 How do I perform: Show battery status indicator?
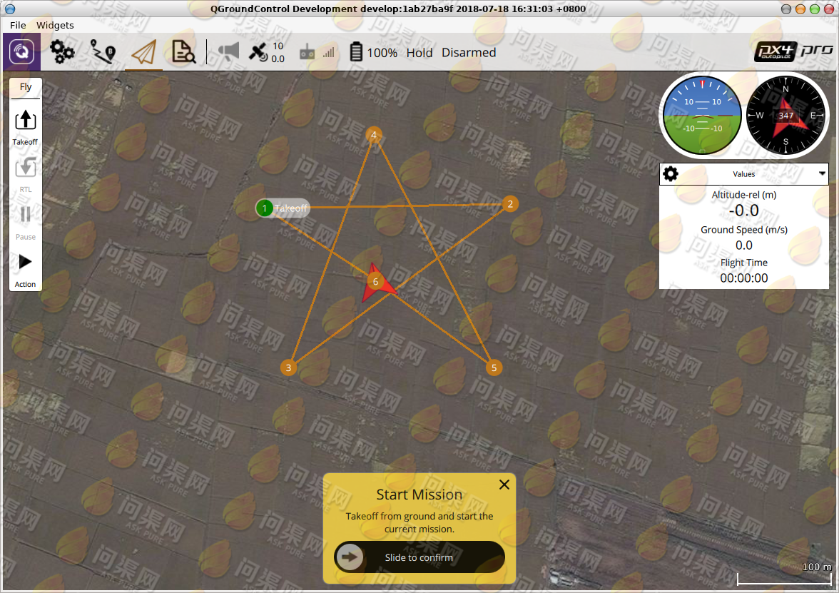click(374, 53)
